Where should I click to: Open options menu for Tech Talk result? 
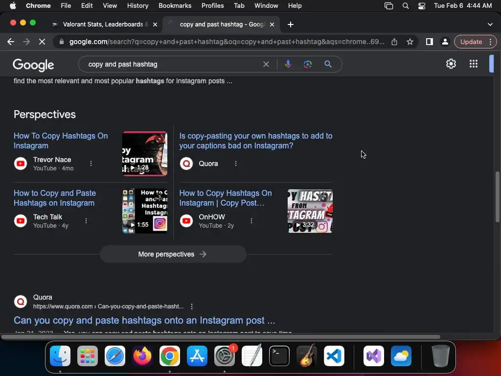tap(86, 221)
